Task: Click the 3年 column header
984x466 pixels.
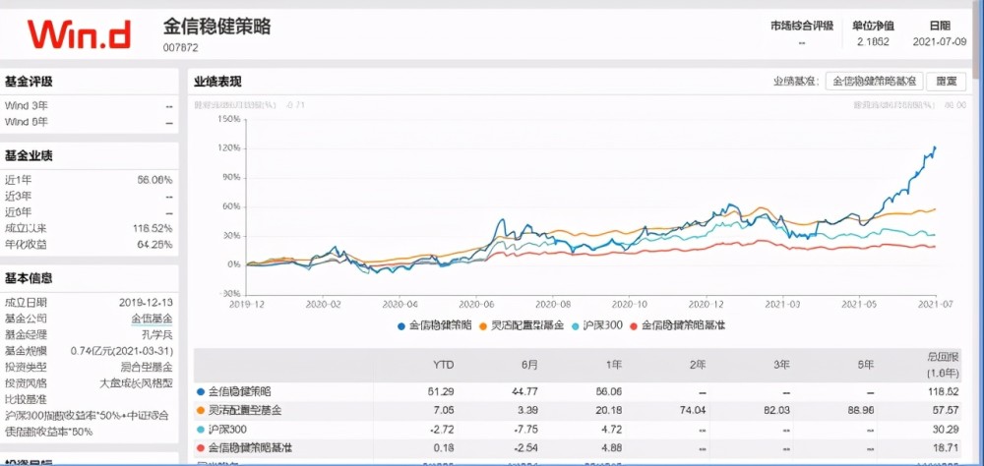Action: pyautogui.click(x=781, y=365)
